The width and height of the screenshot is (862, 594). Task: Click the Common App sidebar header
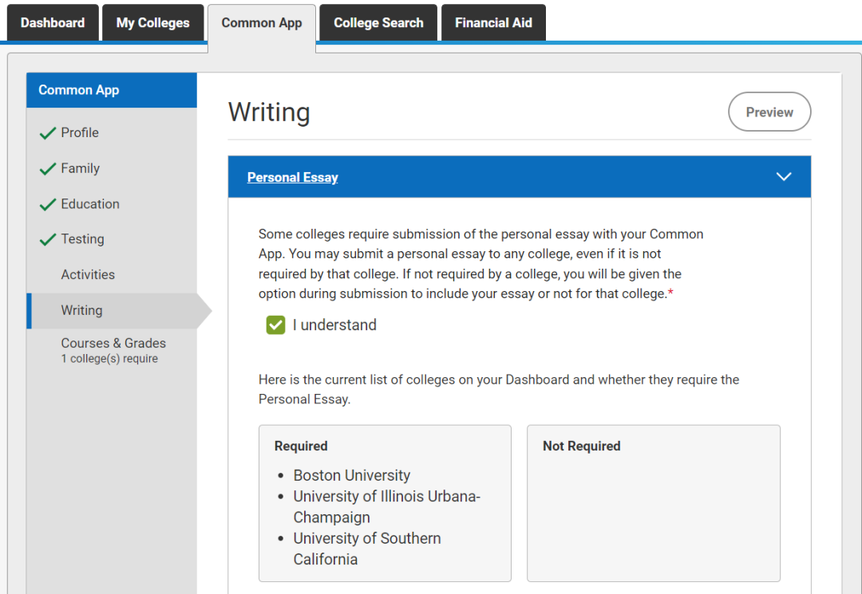pyautogui.click(x=78, y=90)
